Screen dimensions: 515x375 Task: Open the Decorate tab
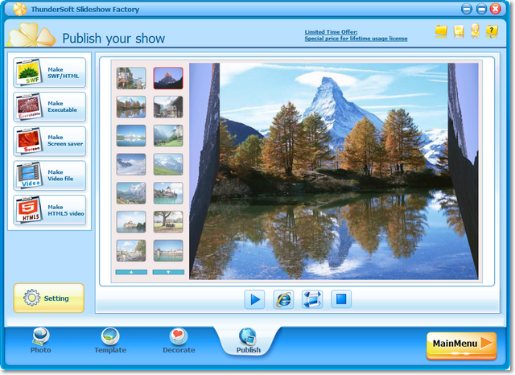(x=179, y=341)
